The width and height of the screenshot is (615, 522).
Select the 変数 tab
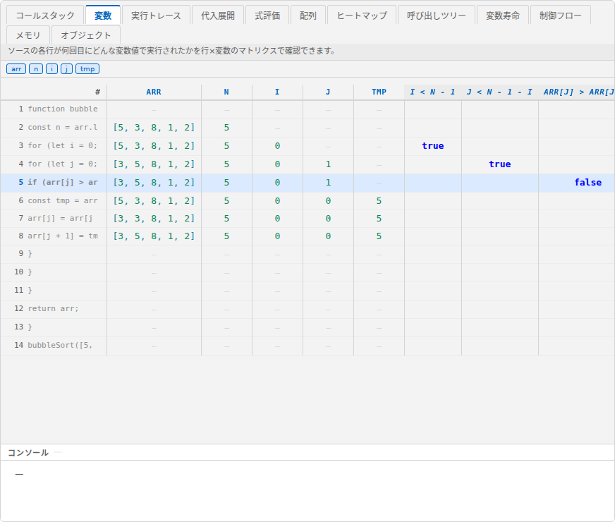[103, 16]
